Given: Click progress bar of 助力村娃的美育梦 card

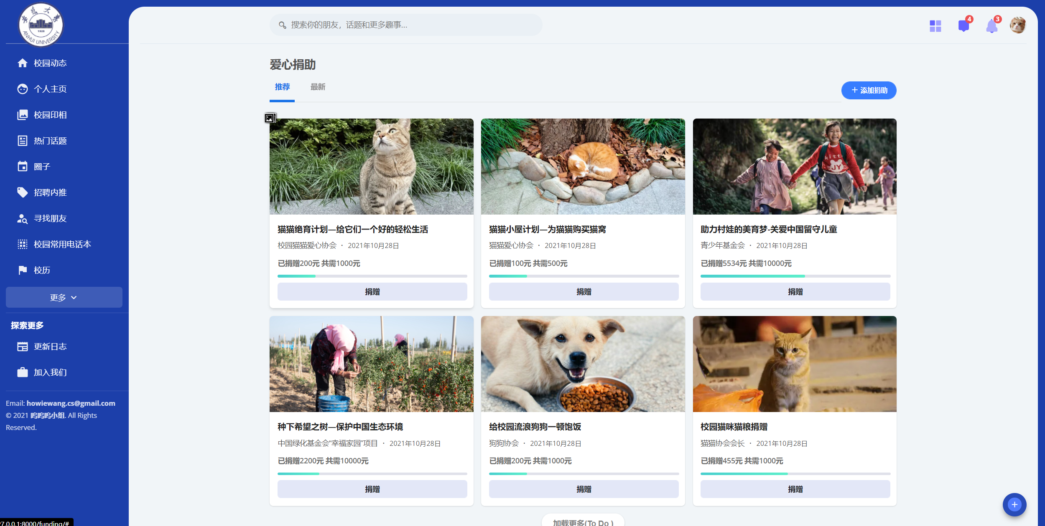Looking at the screenshot, I should click(x=795, y=276).
